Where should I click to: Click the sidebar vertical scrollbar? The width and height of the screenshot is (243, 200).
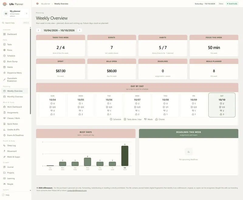30,71
